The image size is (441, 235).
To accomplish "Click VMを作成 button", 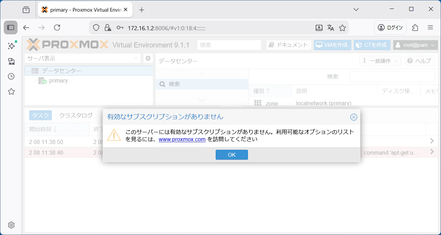I will [x=332, y=45].
